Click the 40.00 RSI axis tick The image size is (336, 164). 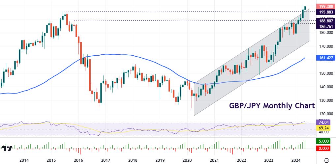tap(325, 132)
